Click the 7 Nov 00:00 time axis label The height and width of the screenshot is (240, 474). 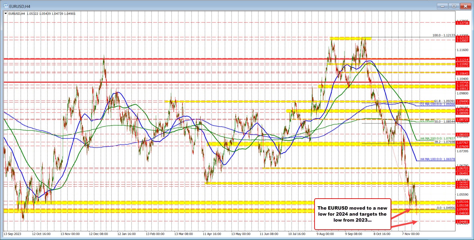pos(410,234)
